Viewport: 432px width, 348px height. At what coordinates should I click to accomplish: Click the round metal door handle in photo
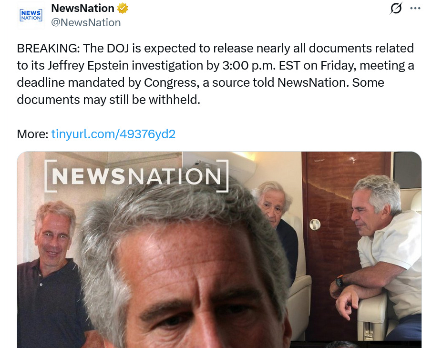coord(315,224)
